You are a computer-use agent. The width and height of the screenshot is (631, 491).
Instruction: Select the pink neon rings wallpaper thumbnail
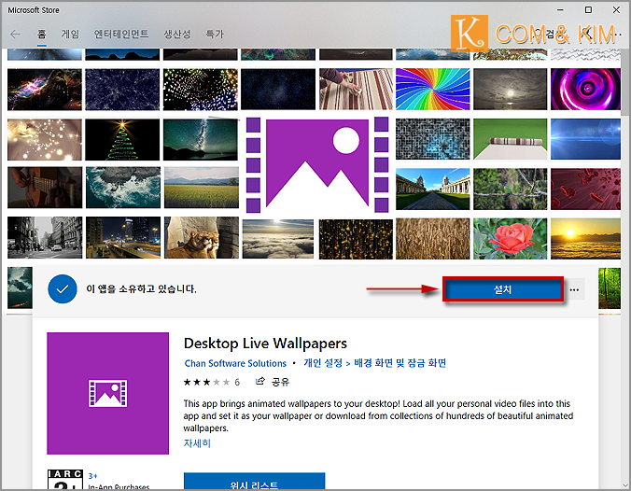point(585,89)
